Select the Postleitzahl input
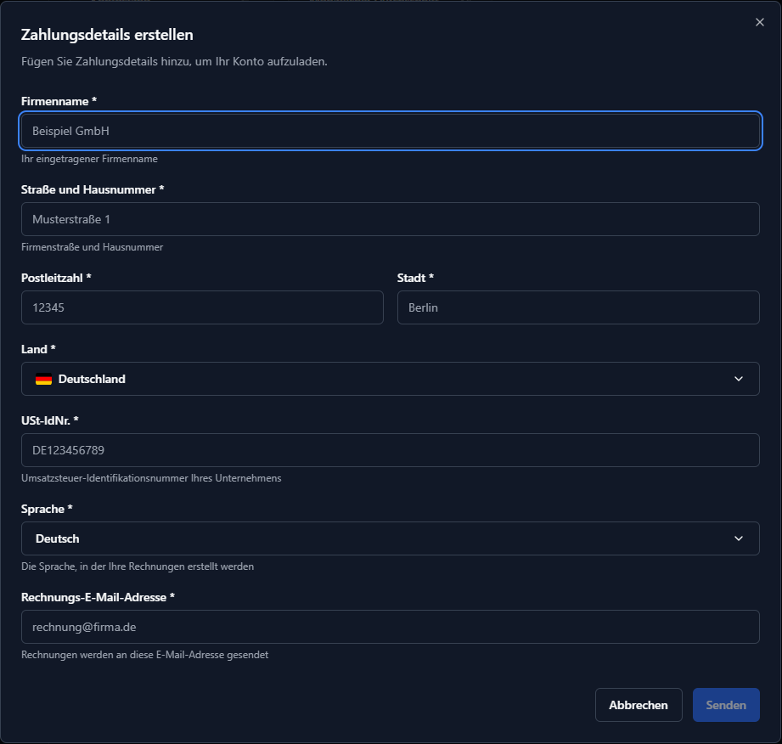 pyautogui.click(x=202, y=307)
